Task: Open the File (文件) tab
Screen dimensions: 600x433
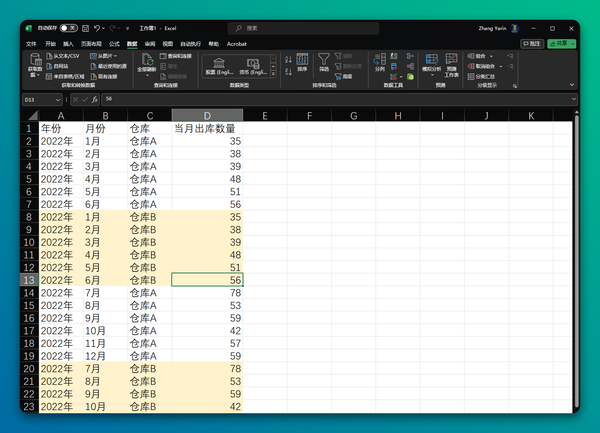Action: coord(31,44)
